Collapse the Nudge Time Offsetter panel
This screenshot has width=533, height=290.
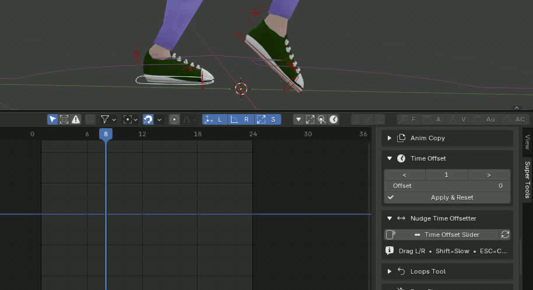(x=389, y=218)
